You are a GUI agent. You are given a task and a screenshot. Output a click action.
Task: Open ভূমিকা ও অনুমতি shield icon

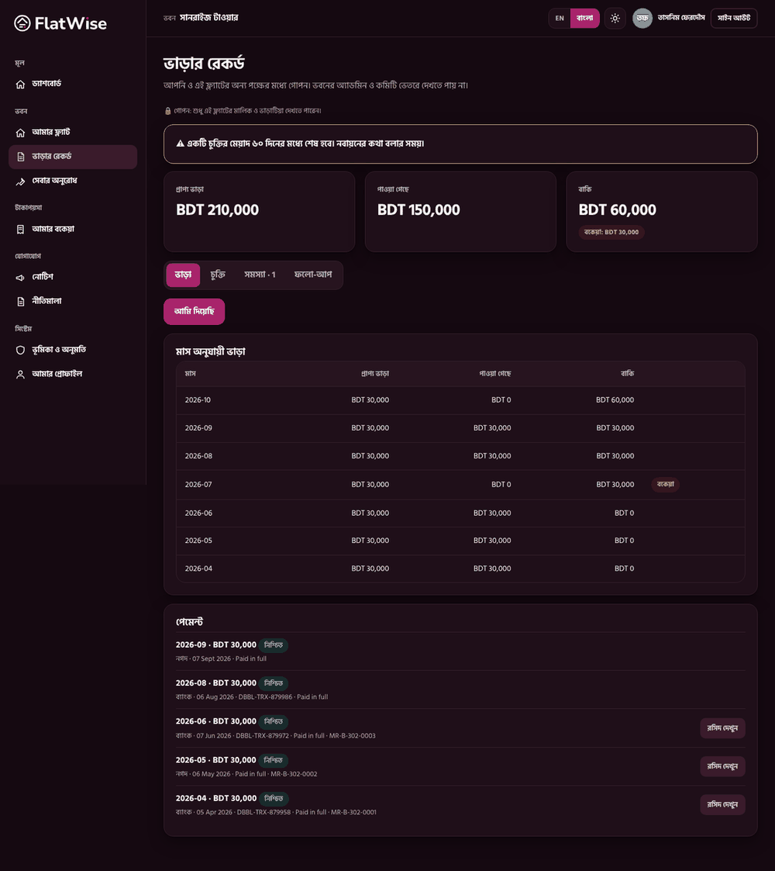click(21, 350)
